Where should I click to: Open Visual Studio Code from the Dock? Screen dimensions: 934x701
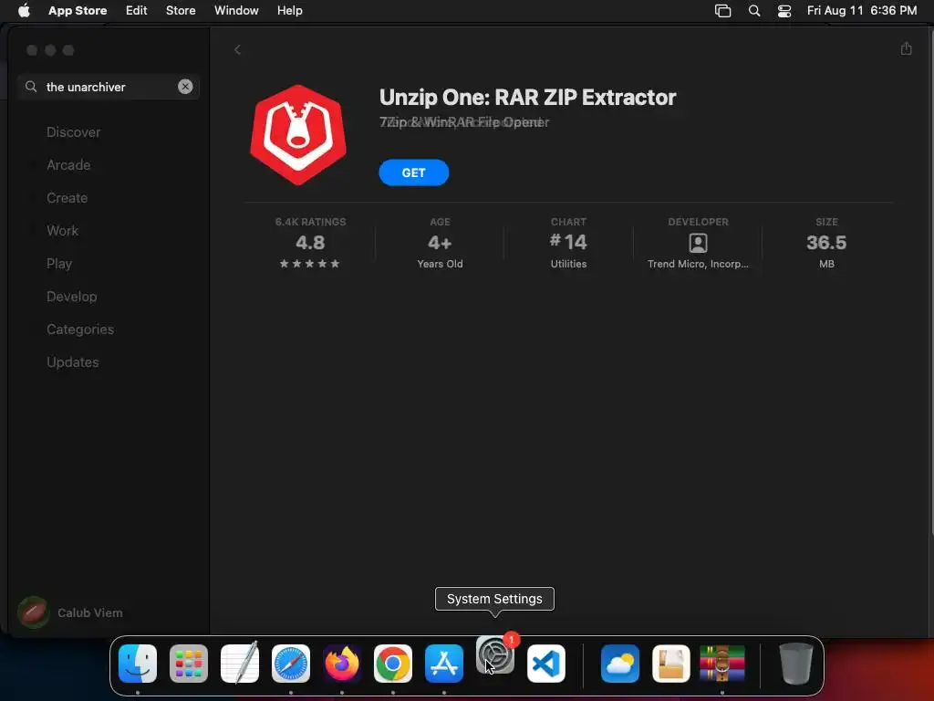[546, 664]
